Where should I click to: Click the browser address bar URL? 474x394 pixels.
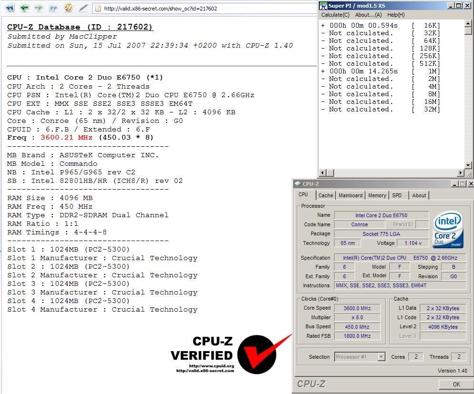(x=160, y=9)
